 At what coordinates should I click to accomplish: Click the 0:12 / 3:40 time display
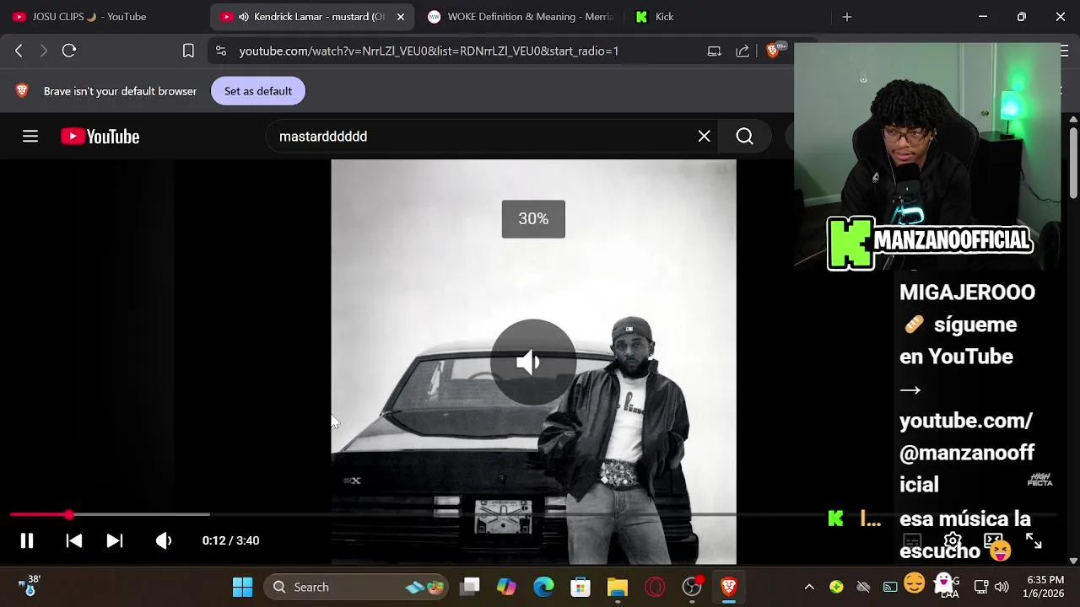coord(230,540)
